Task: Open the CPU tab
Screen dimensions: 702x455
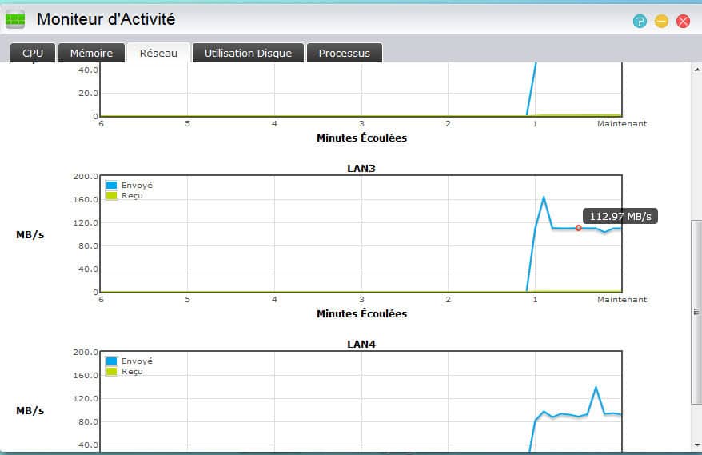Action: [33, 53]
